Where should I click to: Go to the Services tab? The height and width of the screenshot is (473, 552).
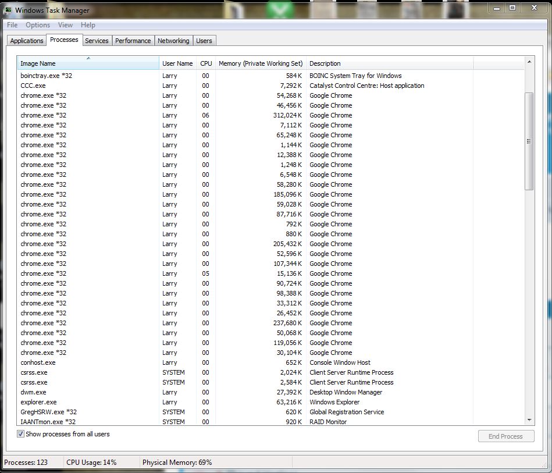(97, 41)
